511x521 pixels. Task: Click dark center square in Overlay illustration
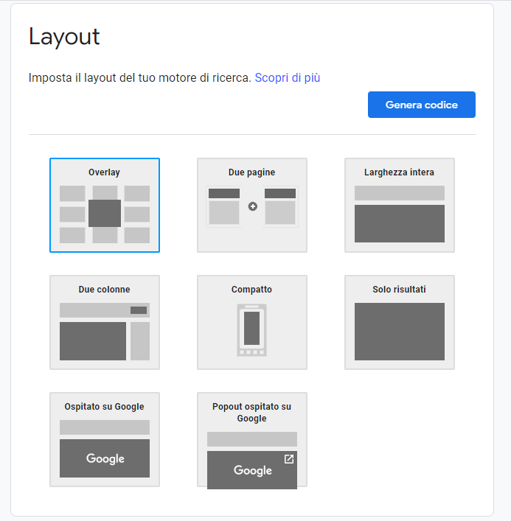click(x=105, y=213)
